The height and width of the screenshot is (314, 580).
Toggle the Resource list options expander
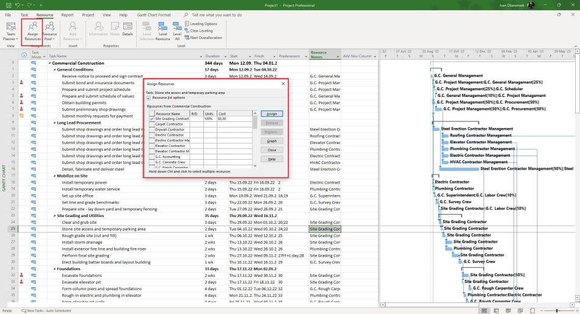point(149,98)
